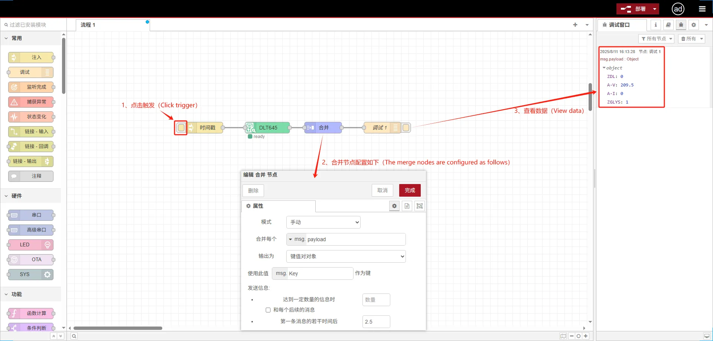
Task: Open the 输出为 dropdown showing 键值对对象
Action: tap(346, 256)
